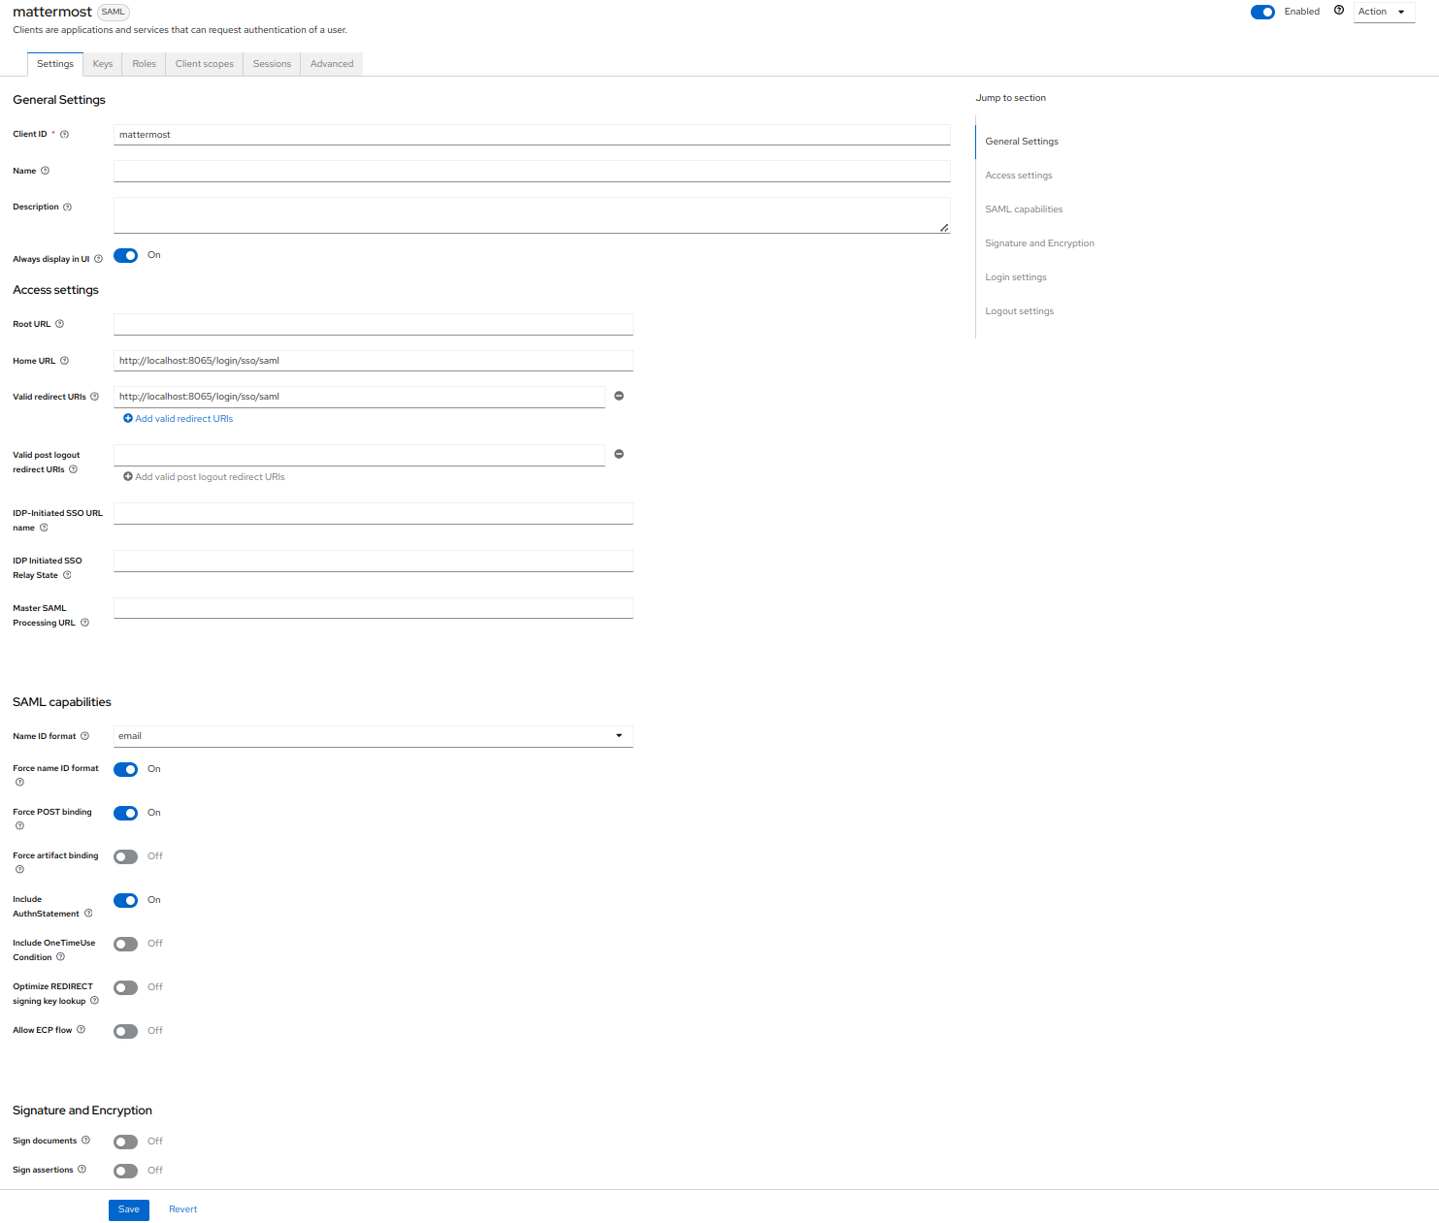Open the Advanced tab
This screenshot has height=1223, width=1439.
331,63
